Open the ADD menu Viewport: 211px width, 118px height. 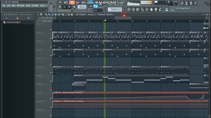(x=14, y=6)
